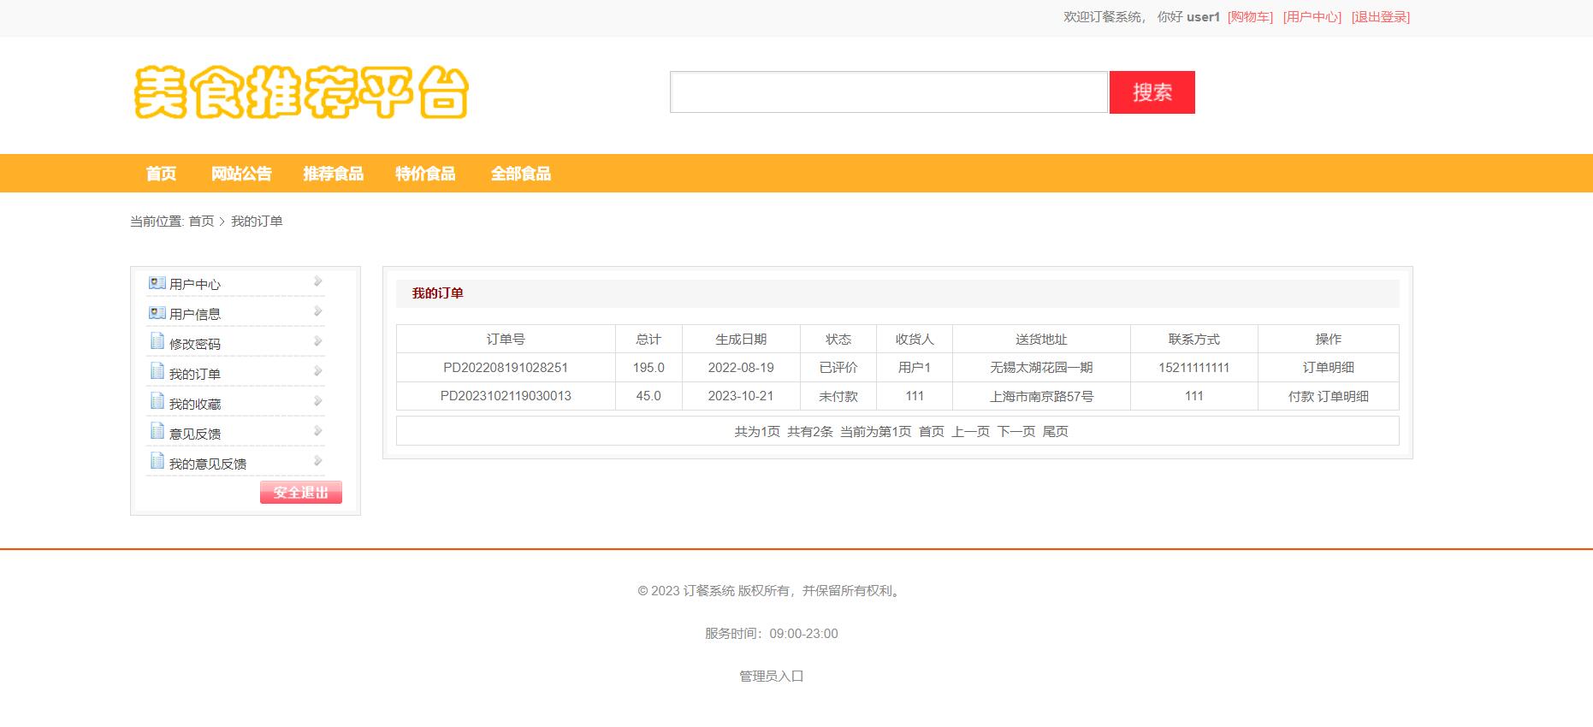Click the 我的收藏 document icon
This screenshot has width=1593, height=727.
coord(157,401)
